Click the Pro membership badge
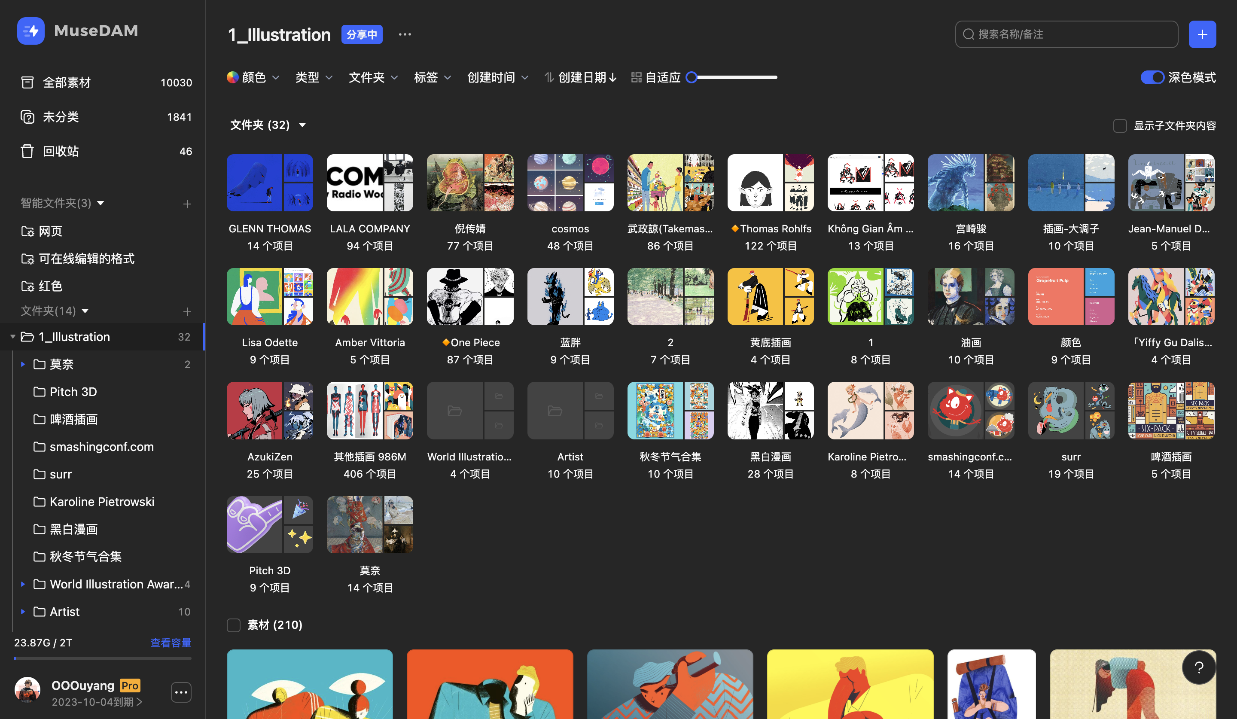The width and height of the screenshot is (1237, 719). point(130,685)
